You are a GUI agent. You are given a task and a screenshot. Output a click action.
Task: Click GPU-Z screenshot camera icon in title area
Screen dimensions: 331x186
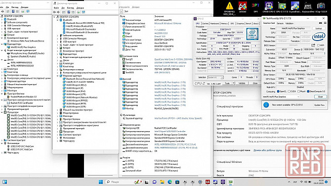[321, 23]
